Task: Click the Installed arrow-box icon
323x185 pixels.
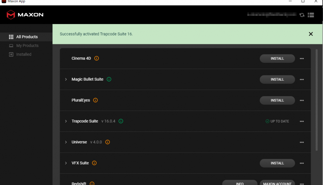Action: (11, 54)
